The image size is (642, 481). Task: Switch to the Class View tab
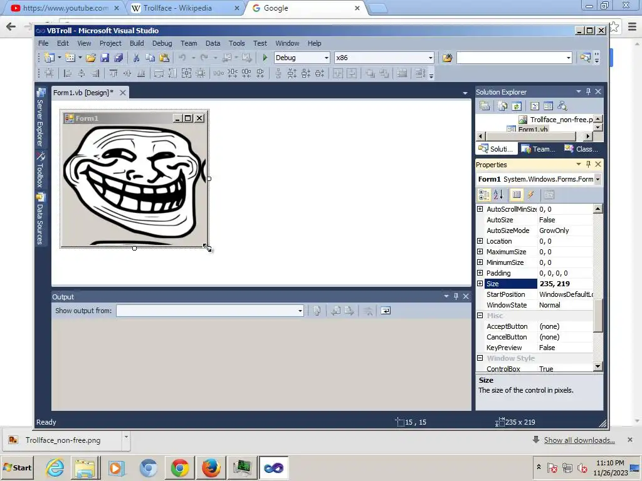click(581, 149)
